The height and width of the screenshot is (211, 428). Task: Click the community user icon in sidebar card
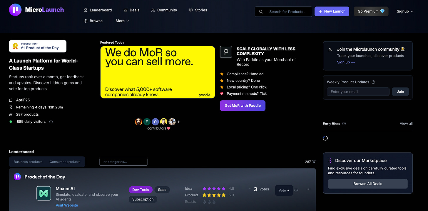pos(330,50)
